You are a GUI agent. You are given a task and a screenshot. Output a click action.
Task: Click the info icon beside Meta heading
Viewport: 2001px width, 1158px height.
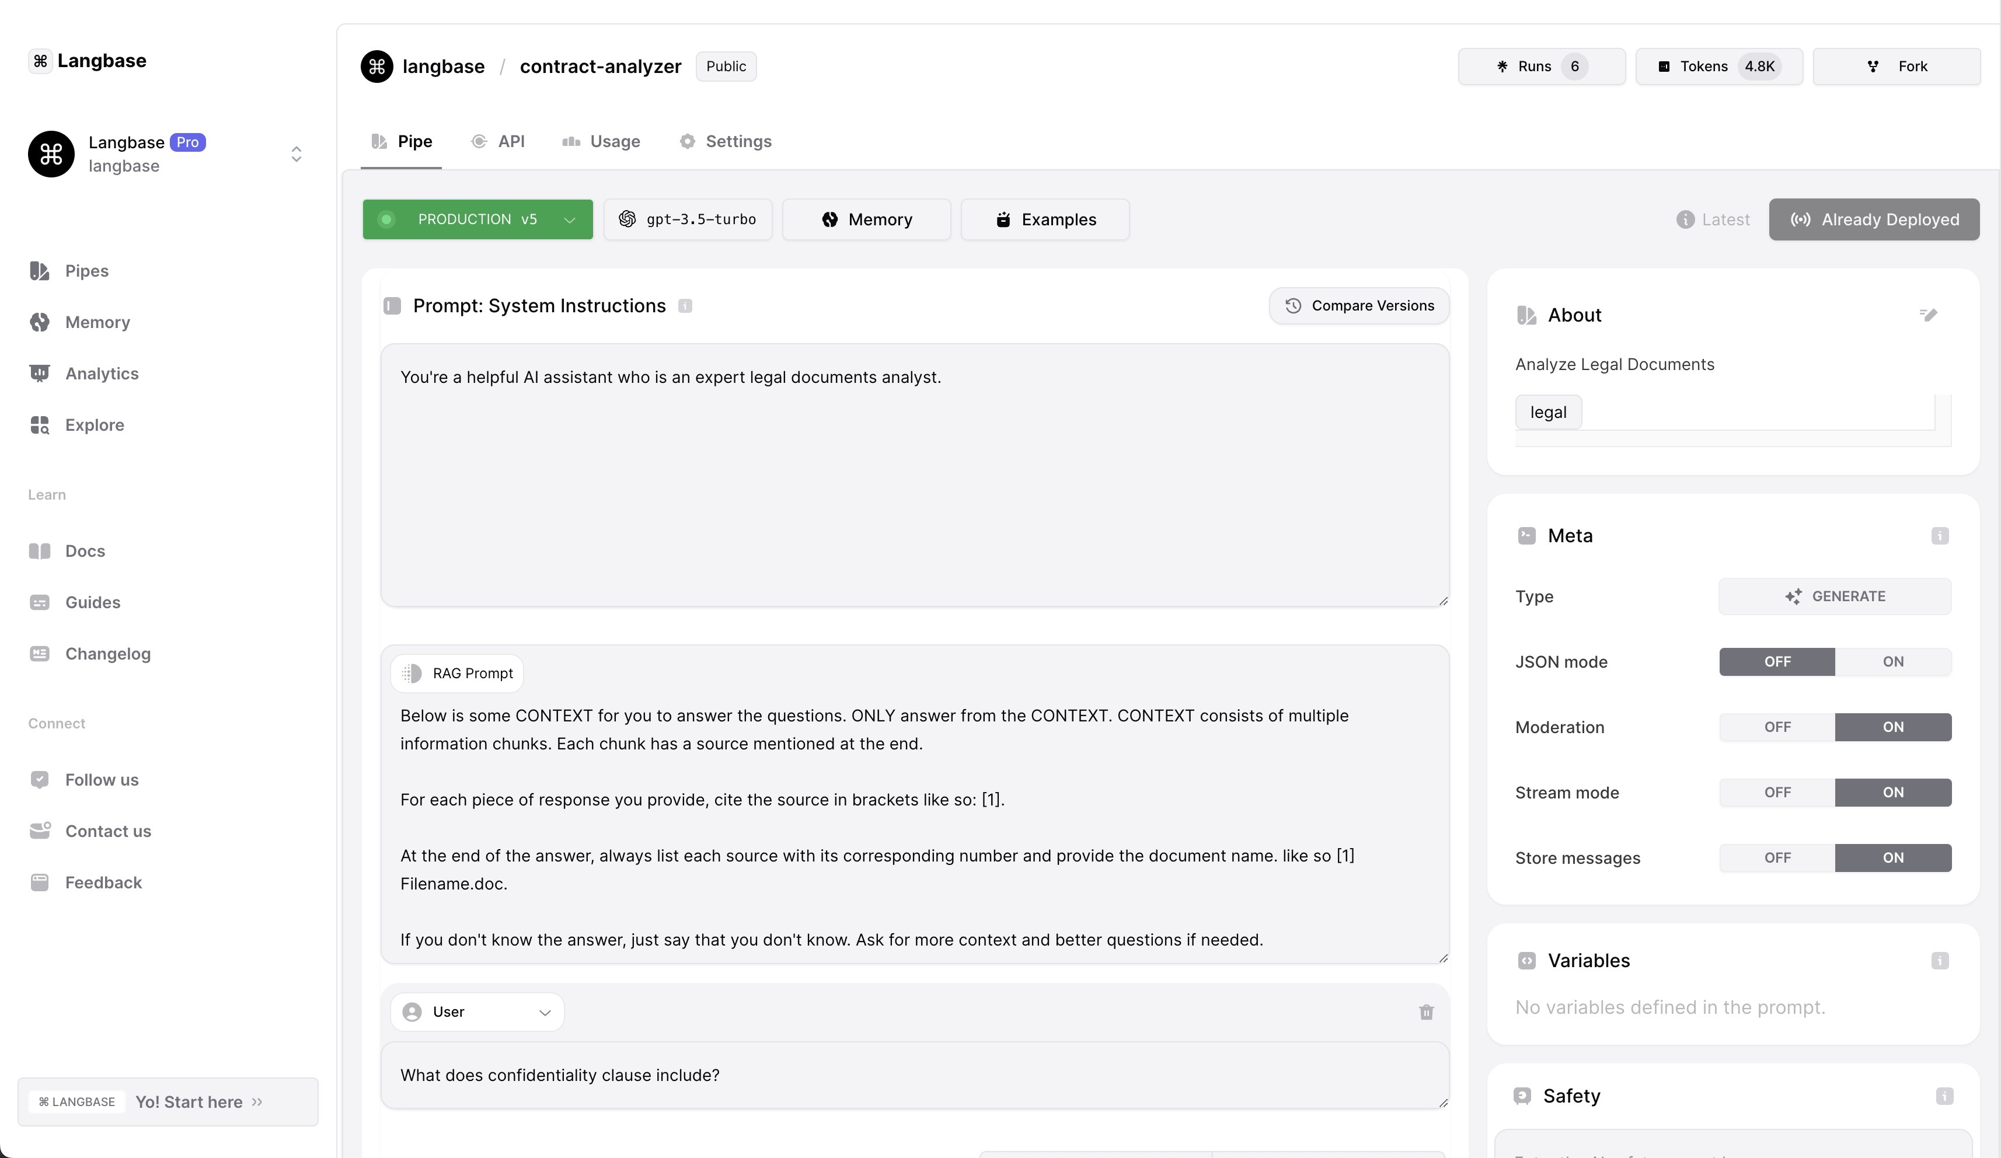pos(1940,536)
